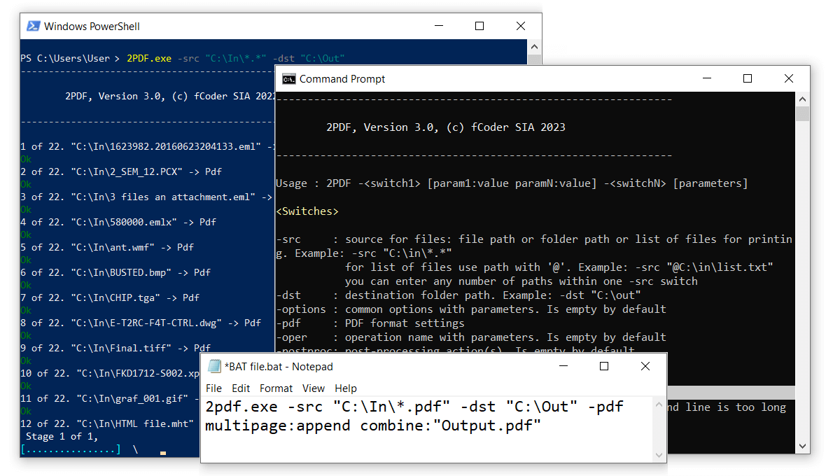The image size is (840, 476).
Task: Minimize the Windows PowerShell window
Action: pyautogui.click(x=439, y=27)
